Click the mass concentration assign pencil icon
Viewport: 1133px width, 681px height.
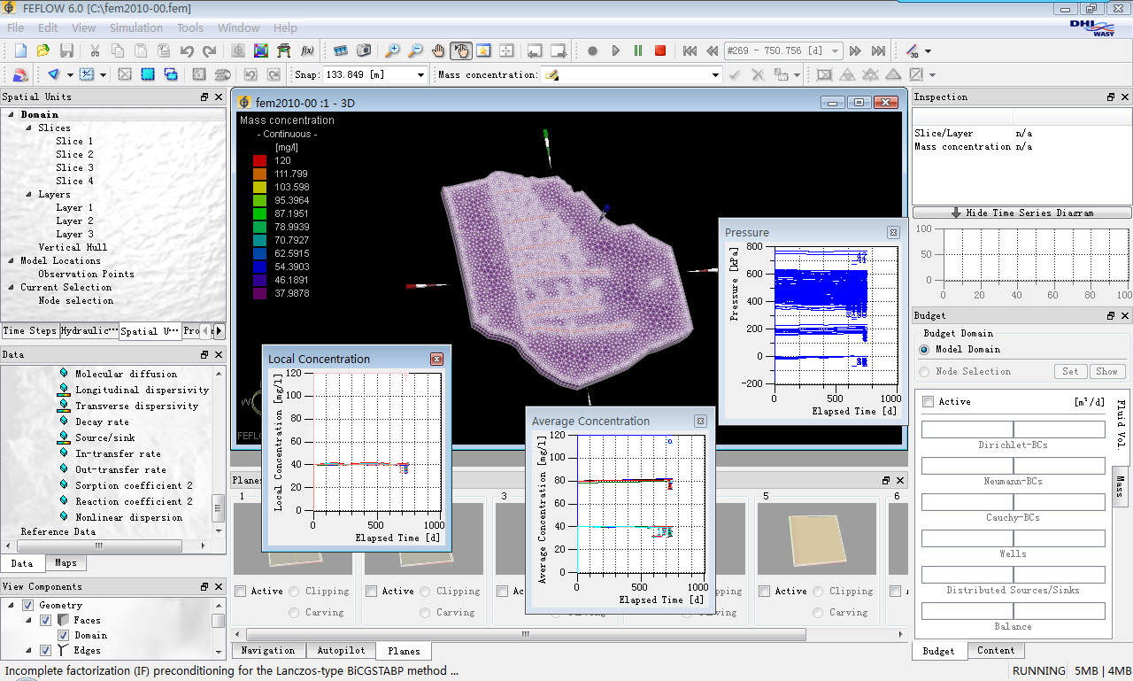pos(551,75)
